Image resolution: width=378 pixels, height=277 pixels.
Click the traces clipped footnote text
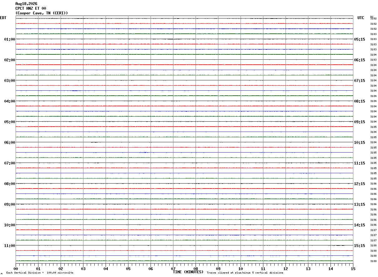pos(245,273)
